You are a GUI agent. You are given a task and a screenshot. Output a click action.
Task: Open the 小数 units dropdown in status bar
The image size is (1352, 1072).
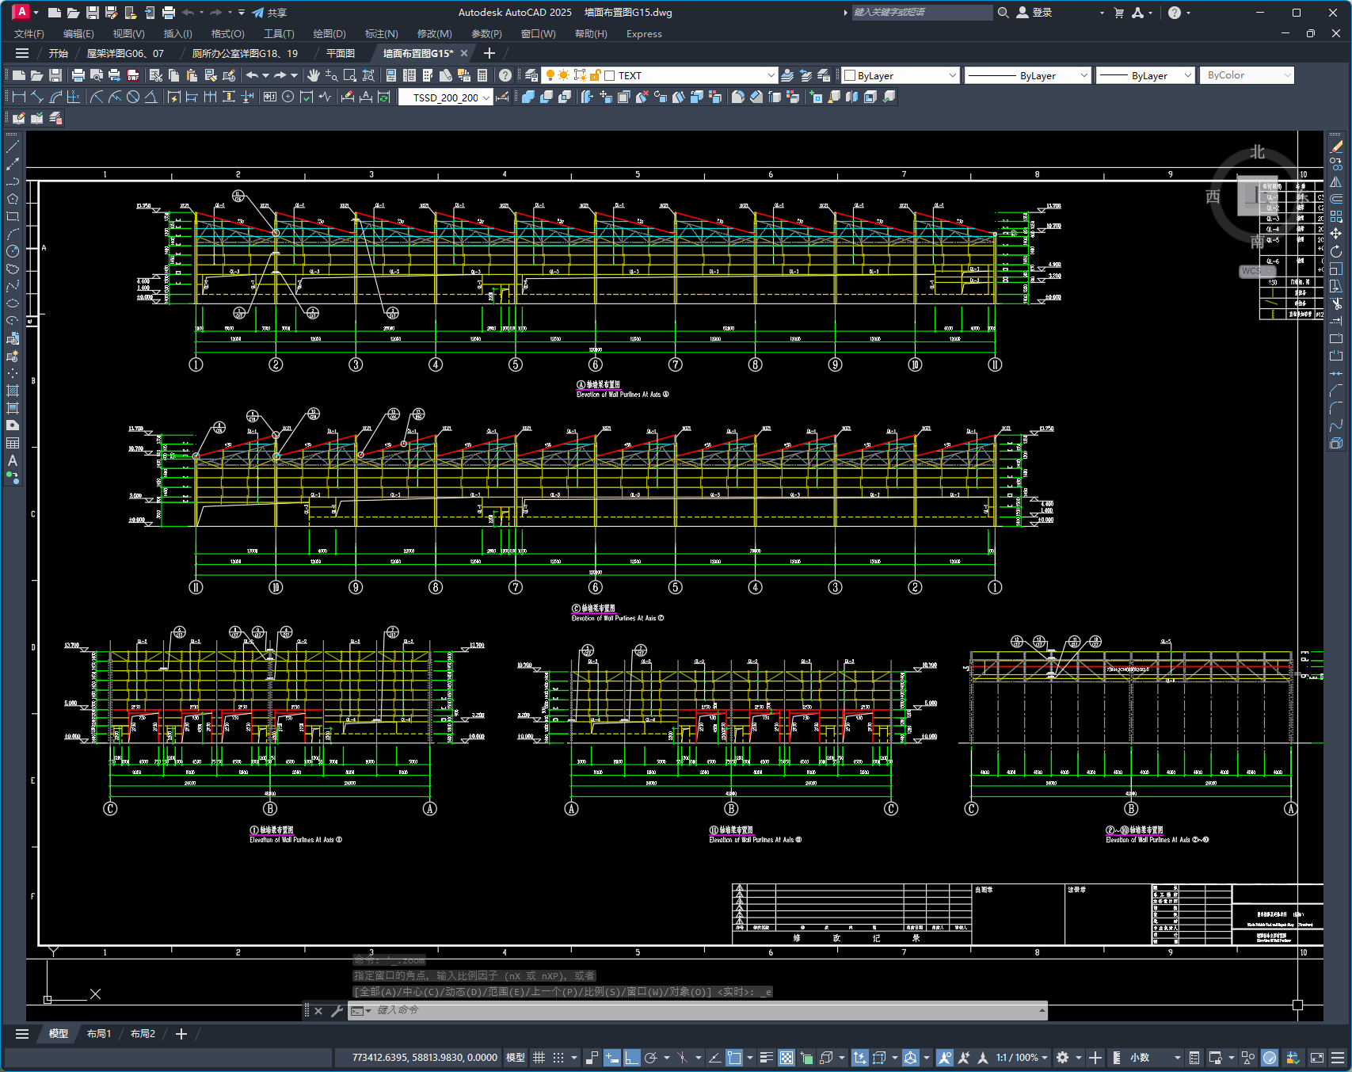tap(1155, 1058)
